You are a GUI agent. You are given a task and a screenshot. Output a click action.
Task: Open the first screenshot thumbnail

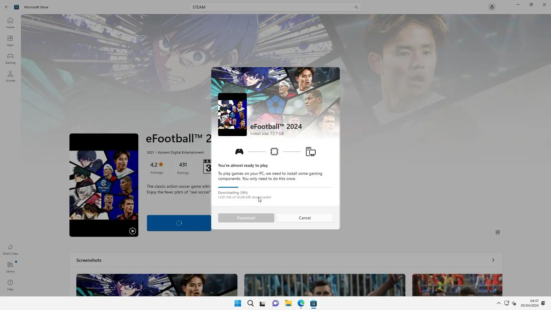157,285
